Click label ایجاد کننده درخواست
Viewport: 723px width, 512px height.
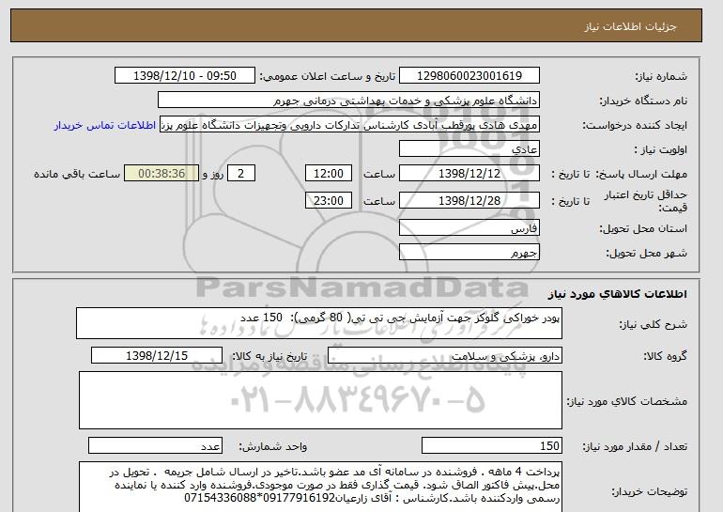[x=635, y=126]
